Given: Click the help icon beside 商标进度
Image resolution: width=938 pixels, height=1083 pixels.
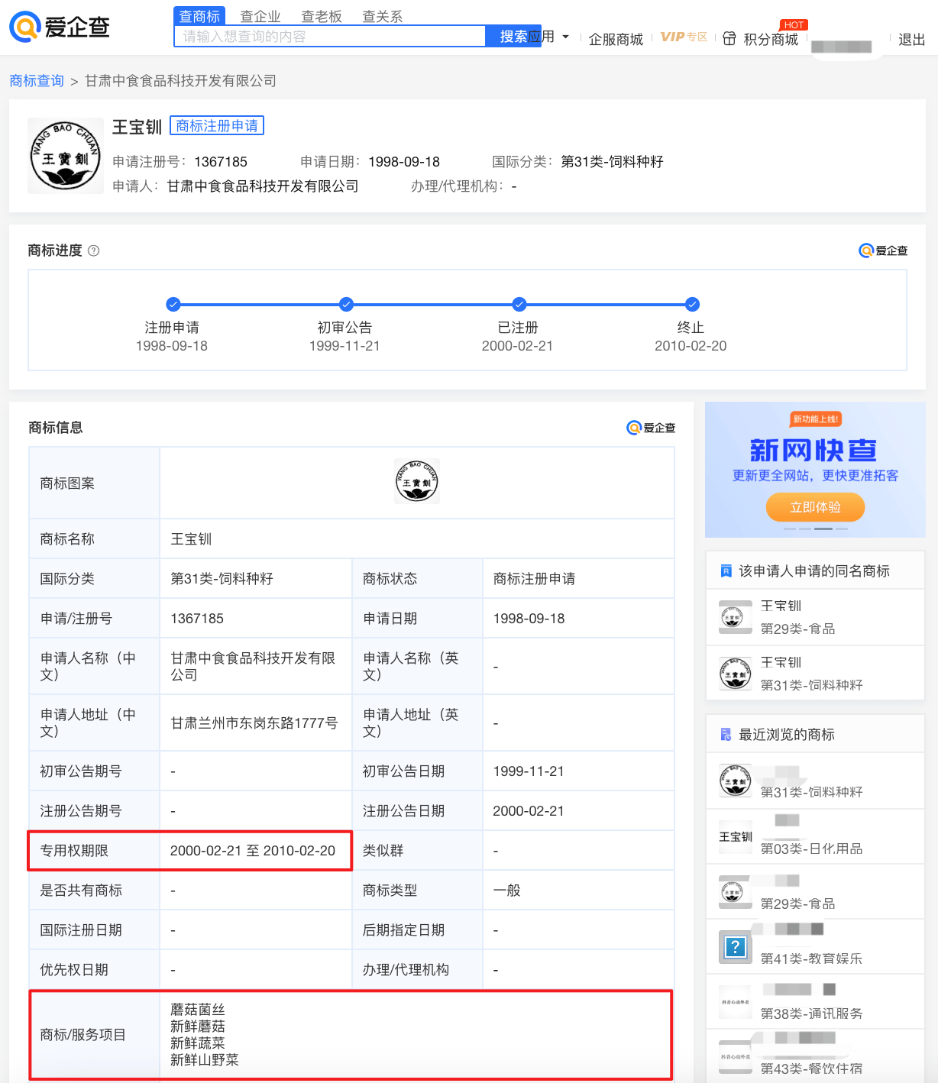Looking at the screenshot, I should click(94, 251).
